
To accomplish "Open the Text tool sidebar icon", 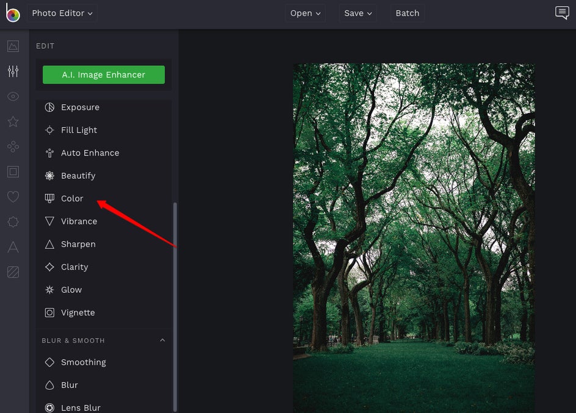I will click(x=13, y=247).
